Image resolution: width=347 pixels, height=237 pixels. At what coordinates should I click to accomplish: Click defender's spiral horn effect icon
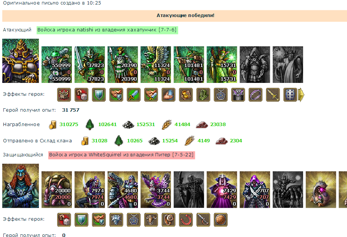168,220
